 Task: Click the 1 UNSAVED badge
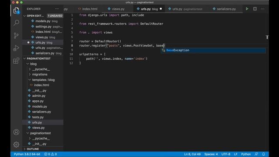[55, 16]
